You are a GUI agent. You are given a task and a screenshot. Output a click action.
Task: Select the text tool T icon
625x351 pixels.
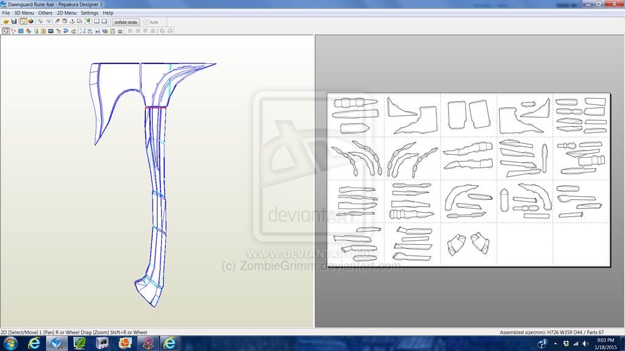43,30
